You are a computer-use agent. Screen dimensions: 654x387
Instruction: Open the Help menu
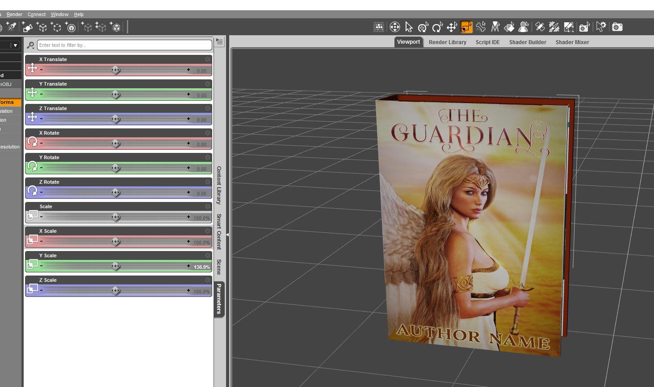click(x=79, y=14)
